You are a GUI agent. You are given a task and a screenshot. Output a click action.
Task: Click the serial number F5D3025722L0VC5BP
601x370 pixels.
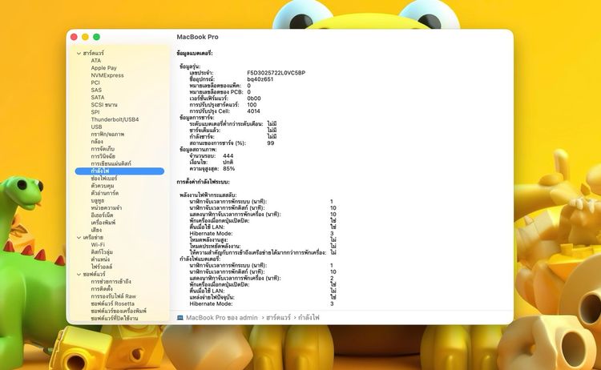click(x=276, y=73)
